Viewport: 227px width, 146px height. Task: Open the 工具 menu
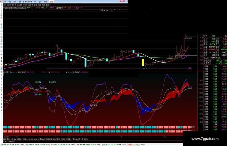[40, 1]
